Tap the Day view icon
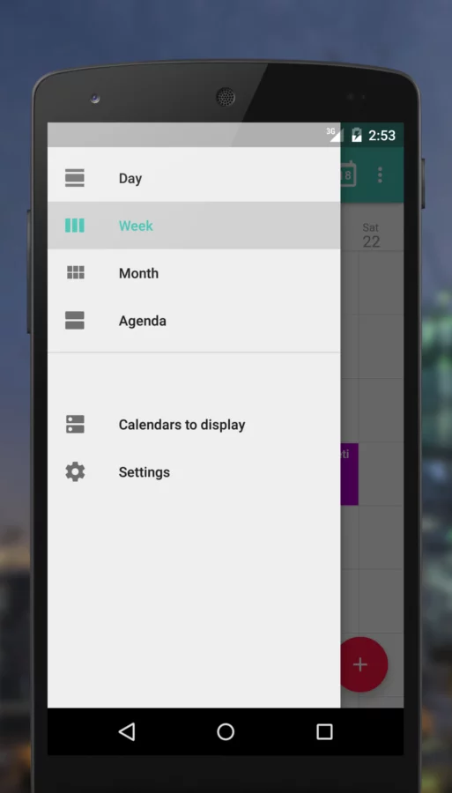The height and width of the screenshot is (793, 452). [75, 178]
